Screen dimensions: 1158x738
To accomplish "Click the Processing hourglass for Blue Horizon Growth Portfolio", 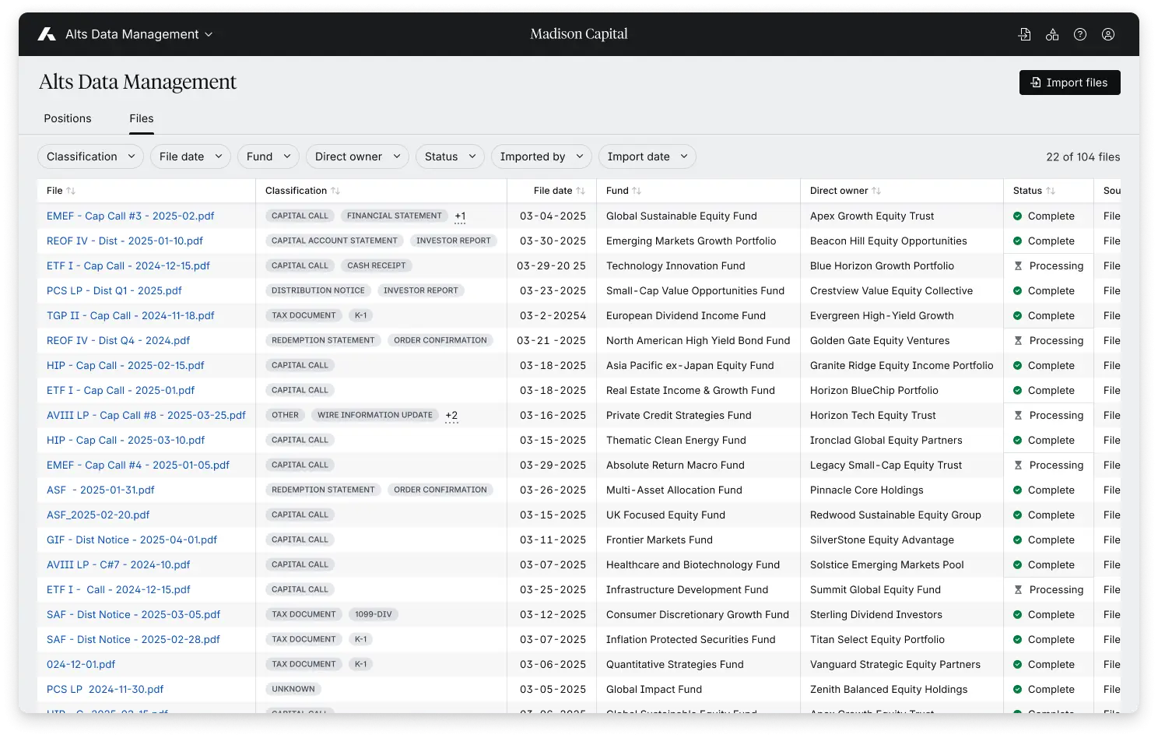I will pyautogui.click(x=1018, y=266).
